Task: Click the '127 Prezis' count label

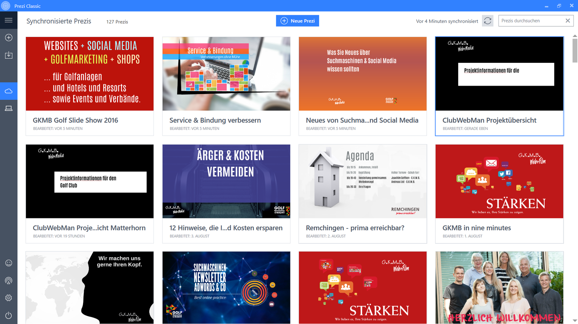Action: 117,22
